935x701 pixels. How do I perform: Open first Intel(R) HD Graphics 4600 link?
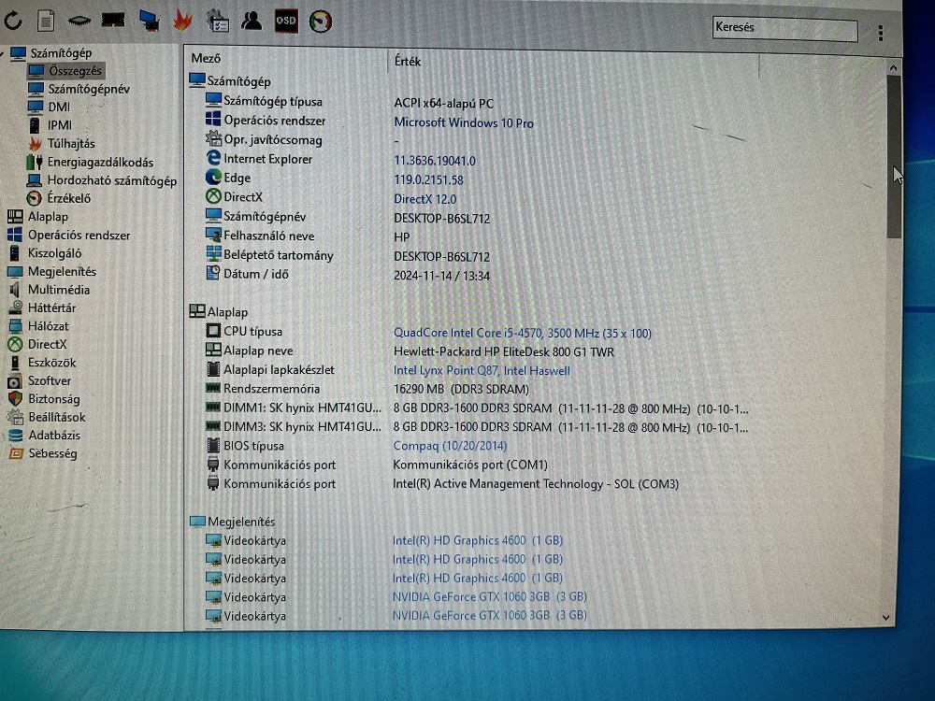pos(477,540)
